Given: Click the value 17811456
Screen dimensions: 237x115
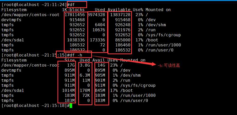Looking at the screenshot, I should 75,15.
